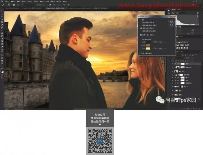Add a Vibrance adjustment

click(187, 42)
